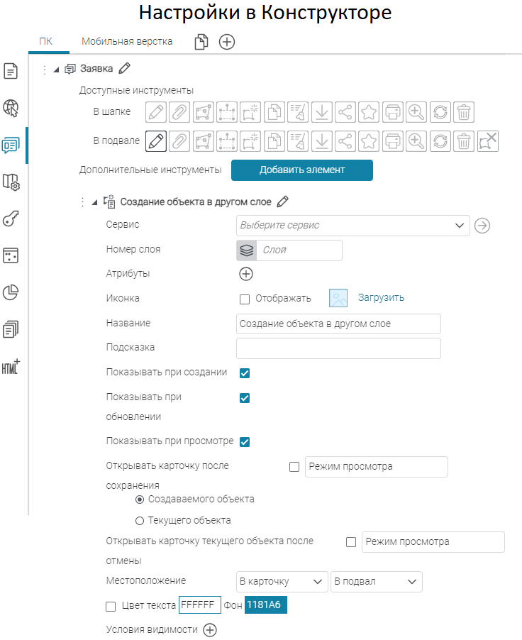Click the Загрузить icon upload link
Image resolution: width=522 pixels, height=640 pixels.
coord(381,298)
